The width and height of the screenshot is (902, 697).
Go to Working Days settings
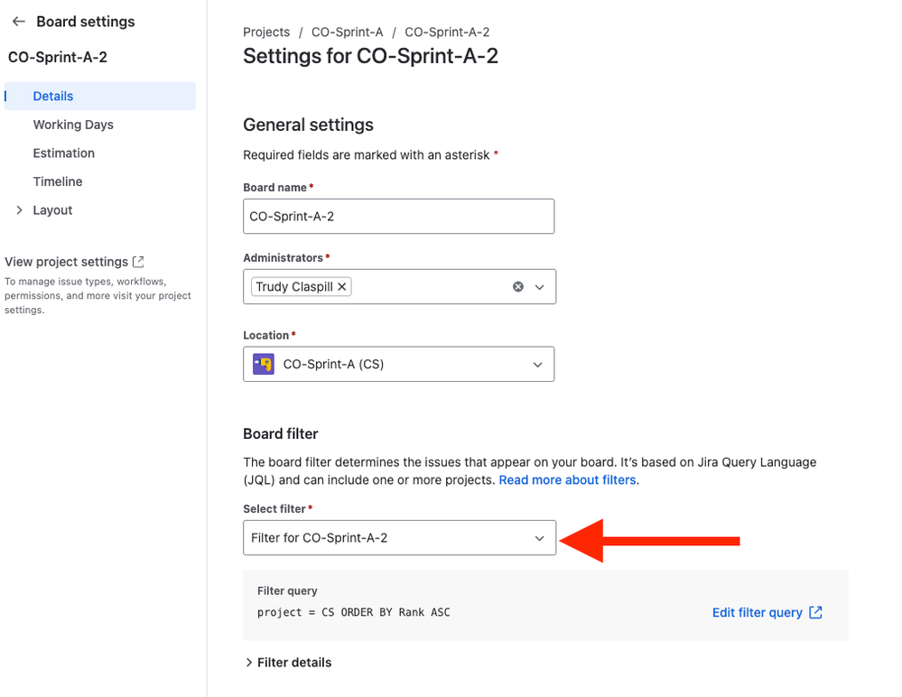tap(73, 125)
